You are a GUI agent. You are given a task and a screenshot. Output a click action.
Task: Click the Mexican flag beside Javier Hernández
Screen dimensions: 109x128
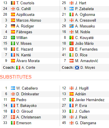coord(72,100)
